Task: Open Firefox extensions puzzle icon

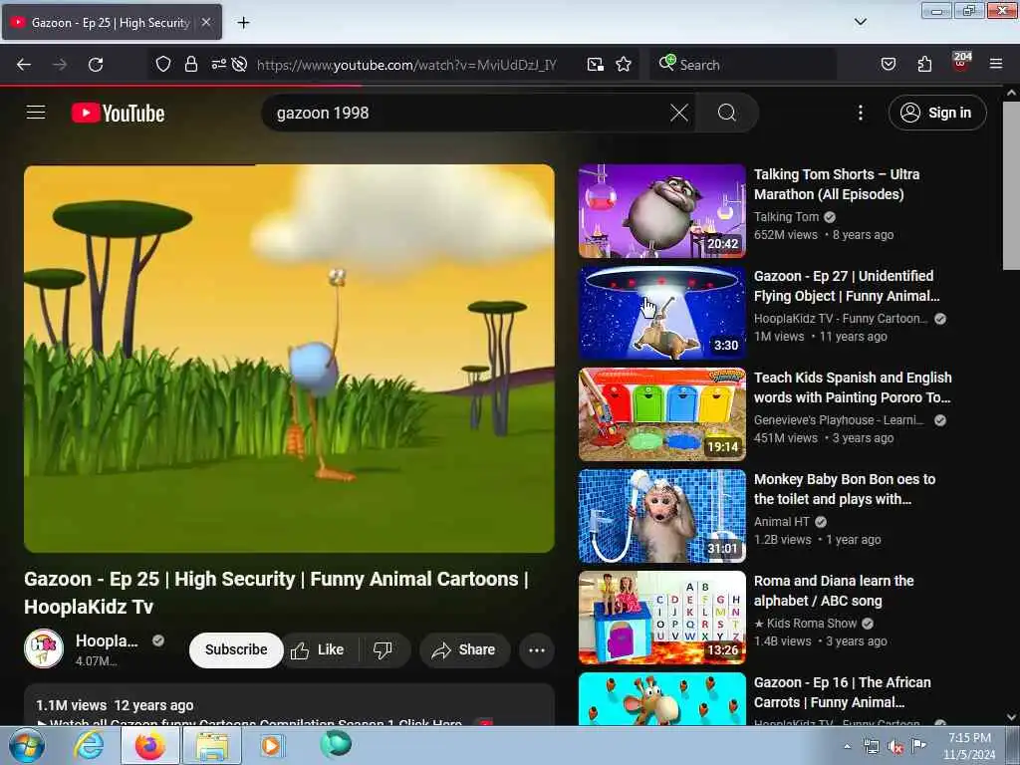Action: [924, 65]
